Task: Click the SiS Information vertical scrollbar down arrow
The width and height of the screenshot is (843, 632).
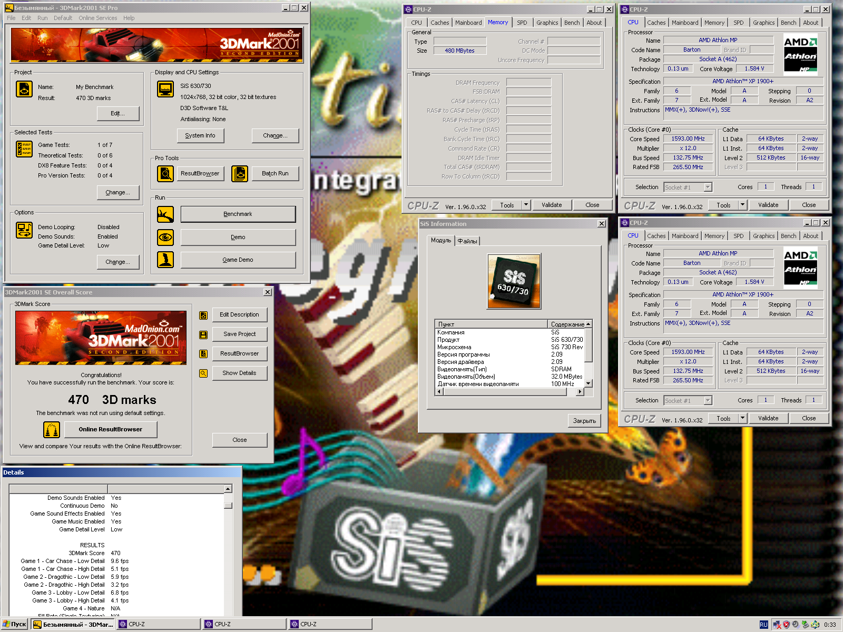Action: click(589, 383)
